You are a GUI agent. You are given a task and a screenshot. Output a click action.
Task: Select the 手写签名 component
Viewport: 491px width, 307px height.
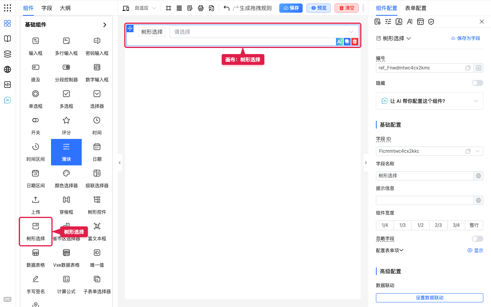click(x=36, y=284)
